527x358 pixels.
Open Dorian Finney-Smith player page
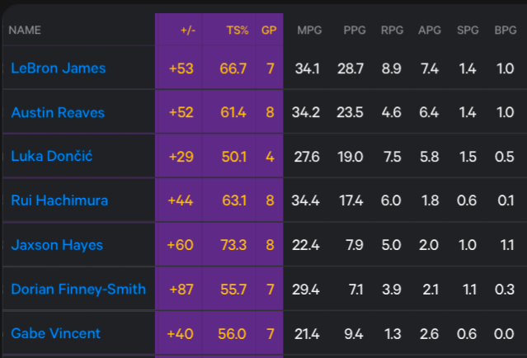click(78, 289)
